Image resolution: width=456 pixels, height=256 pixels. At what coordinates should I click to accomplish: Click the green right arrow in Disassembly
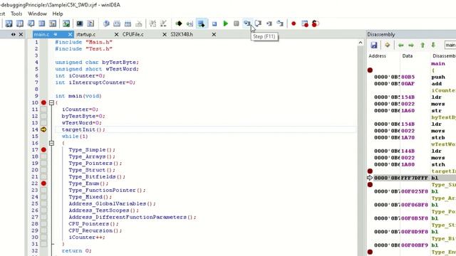(411, 45)
